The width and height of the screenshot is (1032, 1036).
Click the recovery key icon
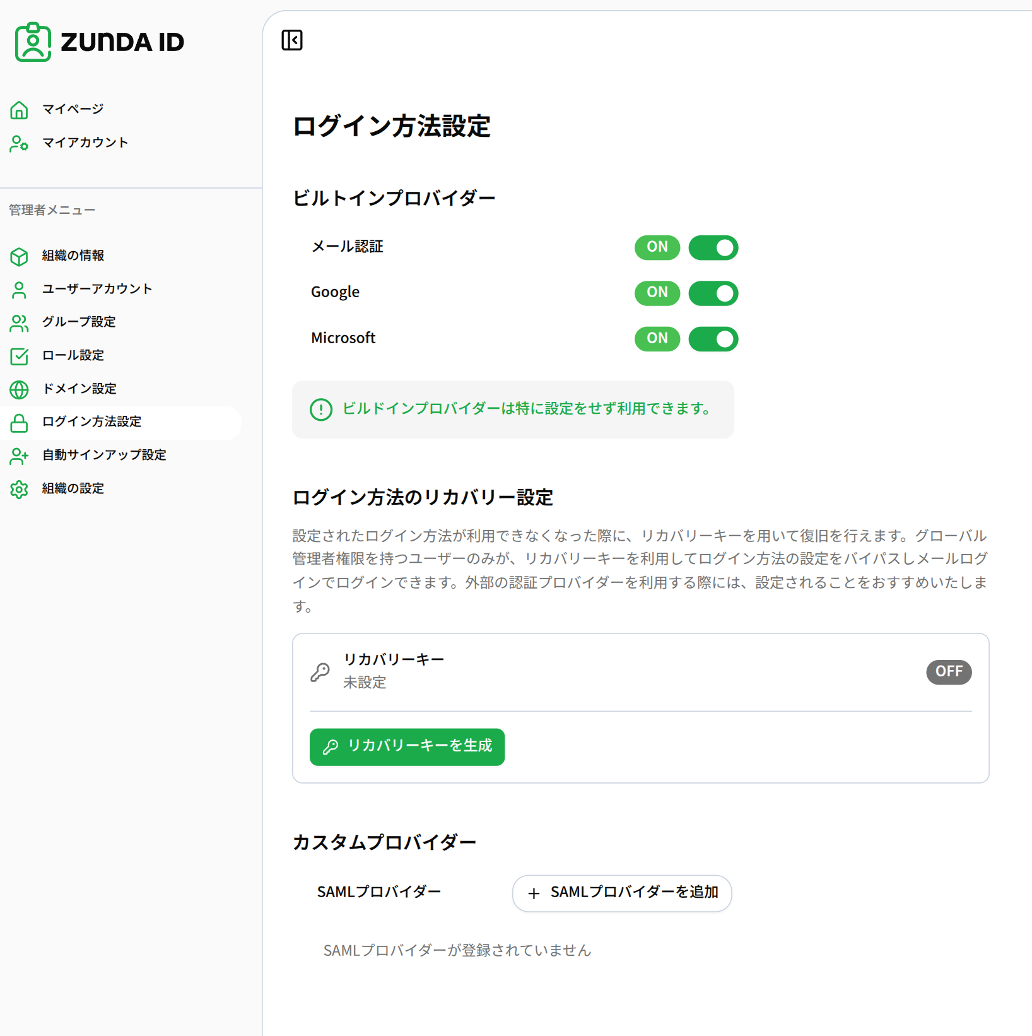click(x=320, y=672)
